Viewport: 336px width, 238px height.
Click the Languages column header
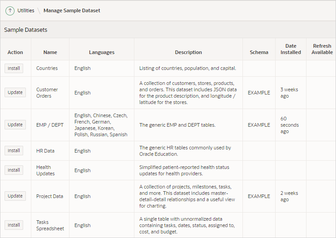[102, 52]
